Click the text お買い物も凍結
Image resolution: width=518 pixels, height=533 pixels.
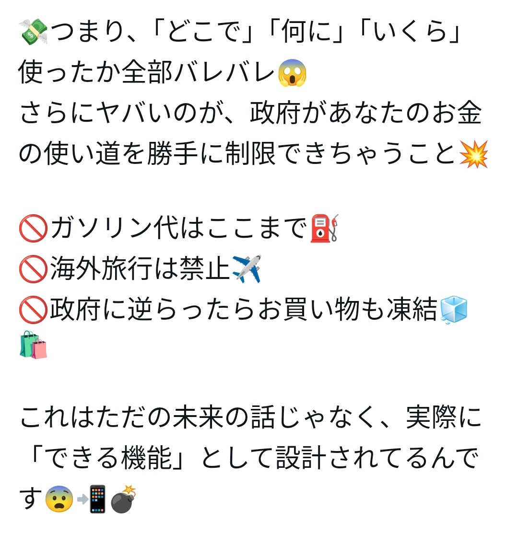click(347, 309)
